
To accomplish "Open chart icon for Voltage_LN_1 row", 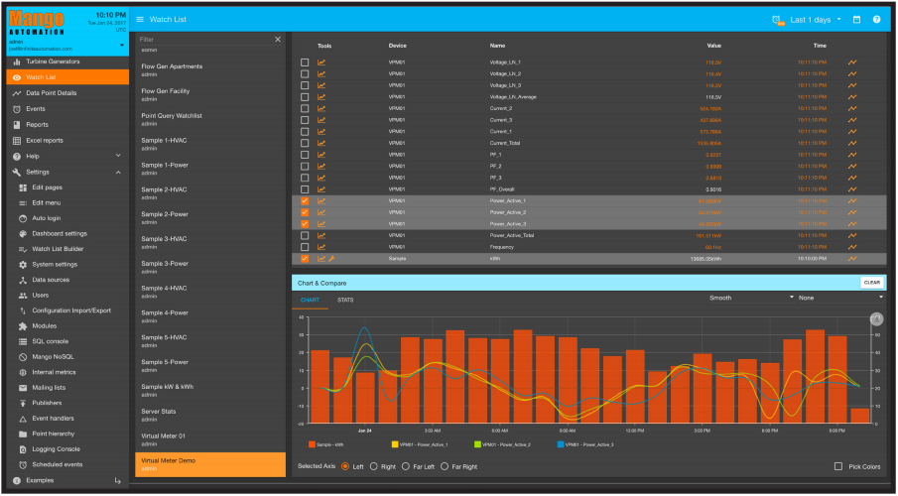I will (x=321, y=62).
